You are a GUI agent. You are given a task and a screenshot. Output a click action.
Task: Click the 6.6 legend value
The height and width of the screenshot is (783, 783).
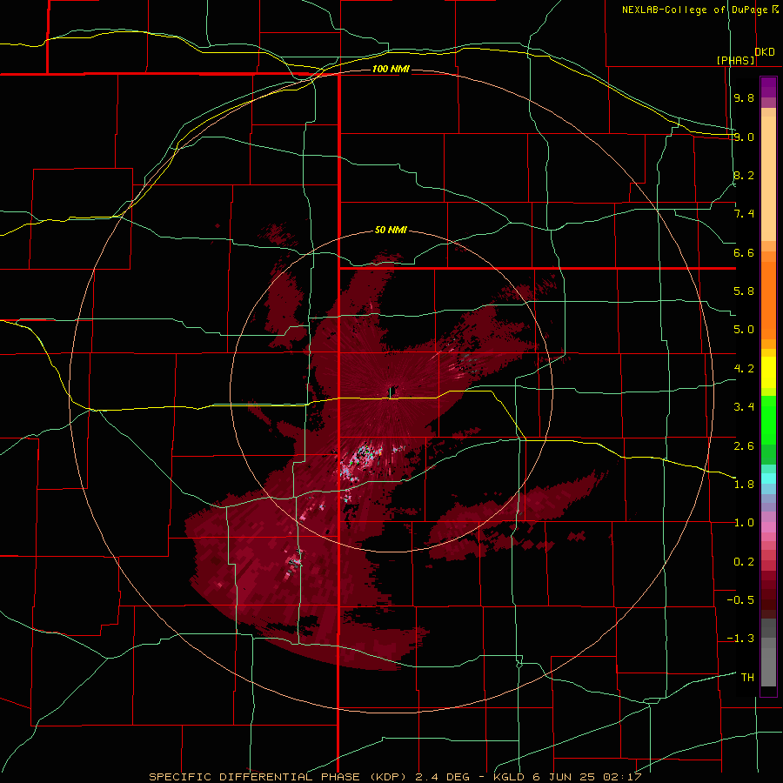point(744,252)
